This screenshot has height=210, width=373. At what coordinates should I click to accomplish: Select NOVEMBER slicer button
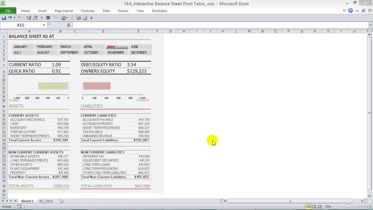click(117, 52)
